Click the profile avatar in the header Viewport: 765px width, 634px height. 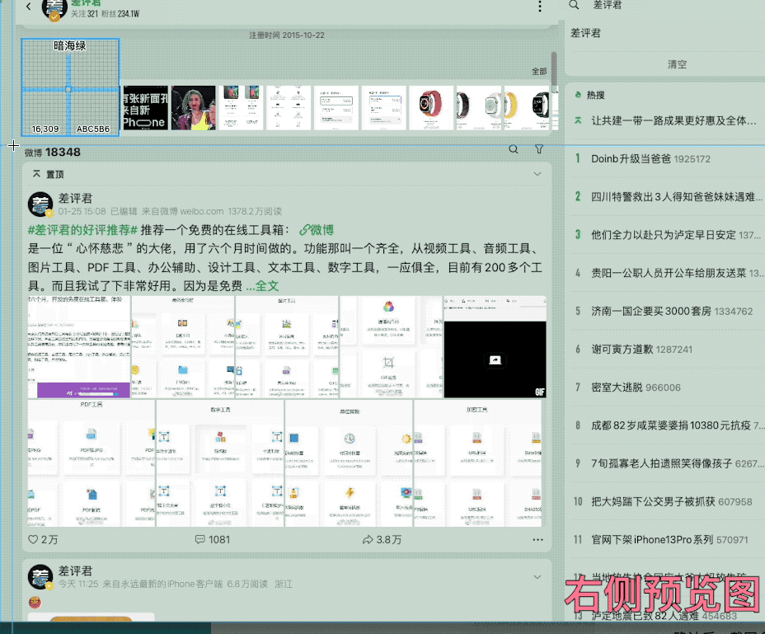(54, 9)
